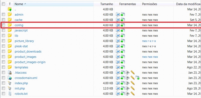Viewport: 201px width, 98px height.
Task: Check the javascript row checkbox
Action: tap(4, 30)
